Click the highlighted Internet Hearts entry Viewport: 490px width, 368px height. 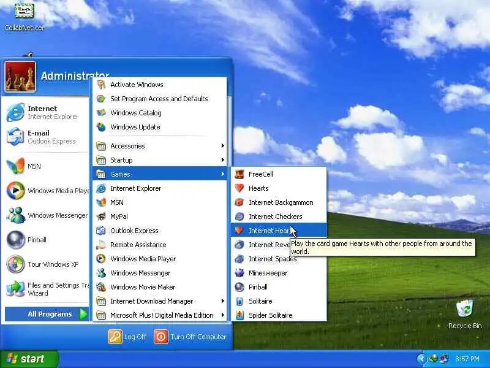click(x=279, y=231)
